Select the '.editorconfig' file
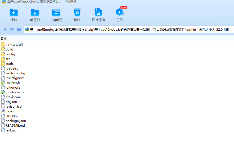Viewport: 234px width, 151px height. click(x=15, y=73)
